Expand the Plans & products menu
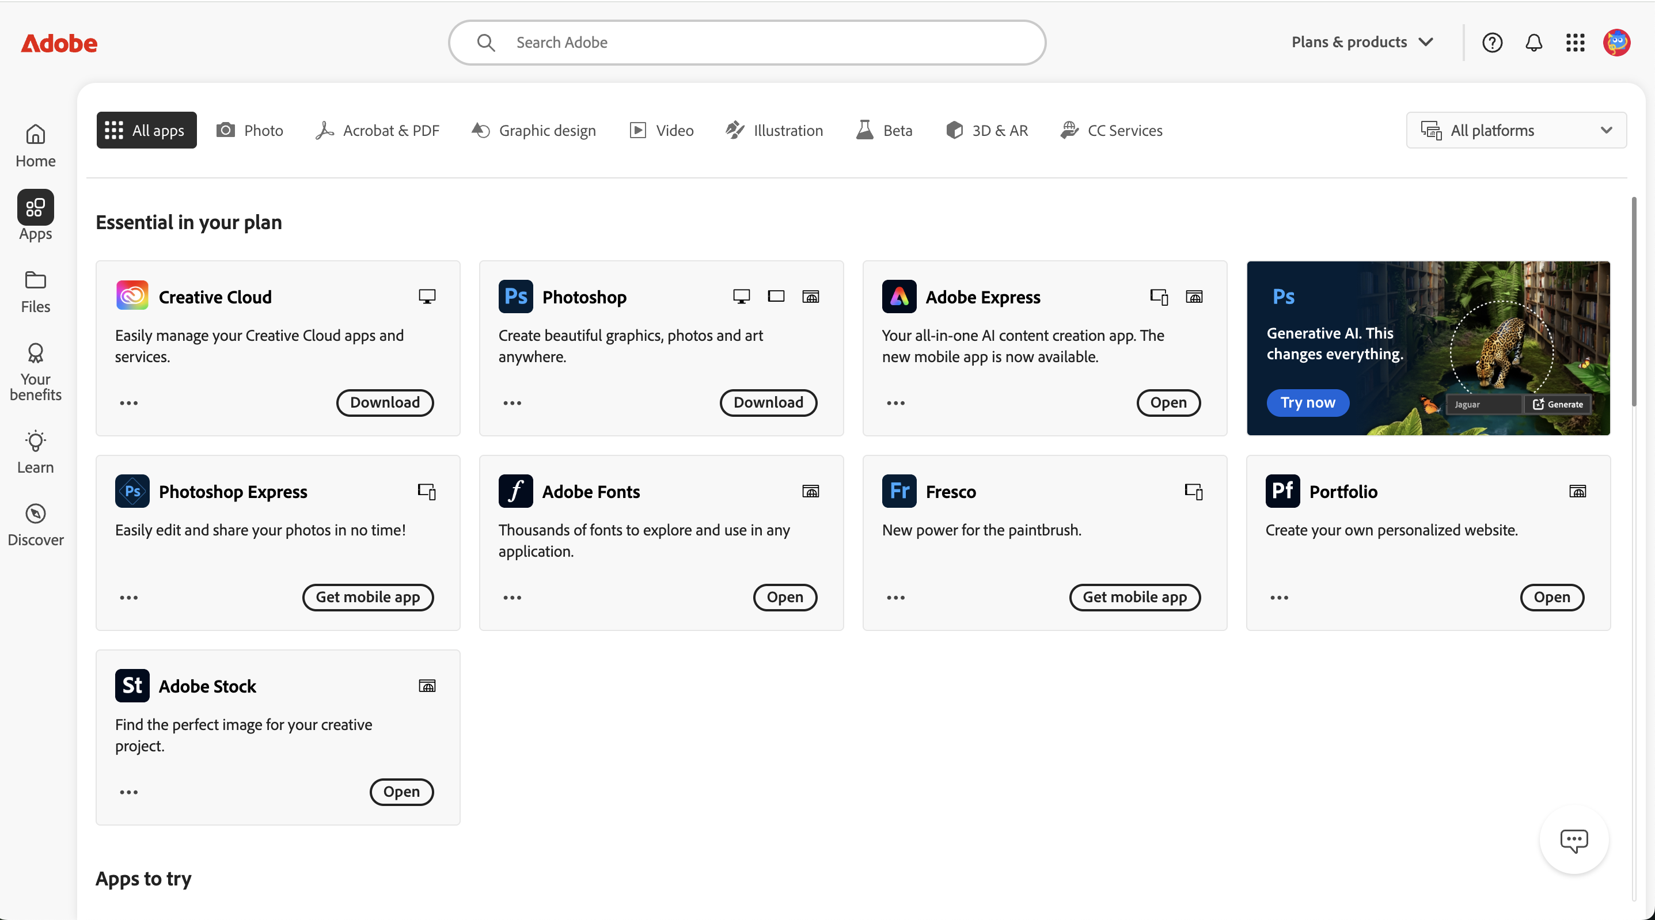 (x=1362, y=43)
